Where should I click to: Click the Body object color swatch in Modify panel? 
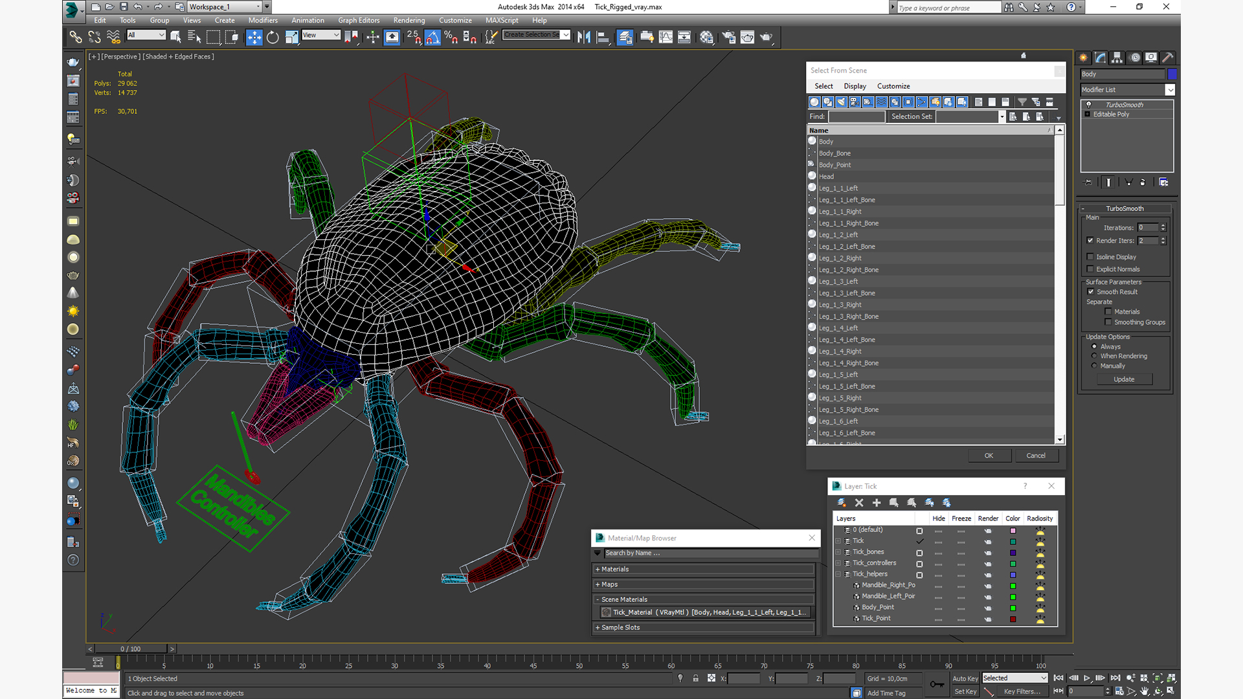tap(1172, 74)
